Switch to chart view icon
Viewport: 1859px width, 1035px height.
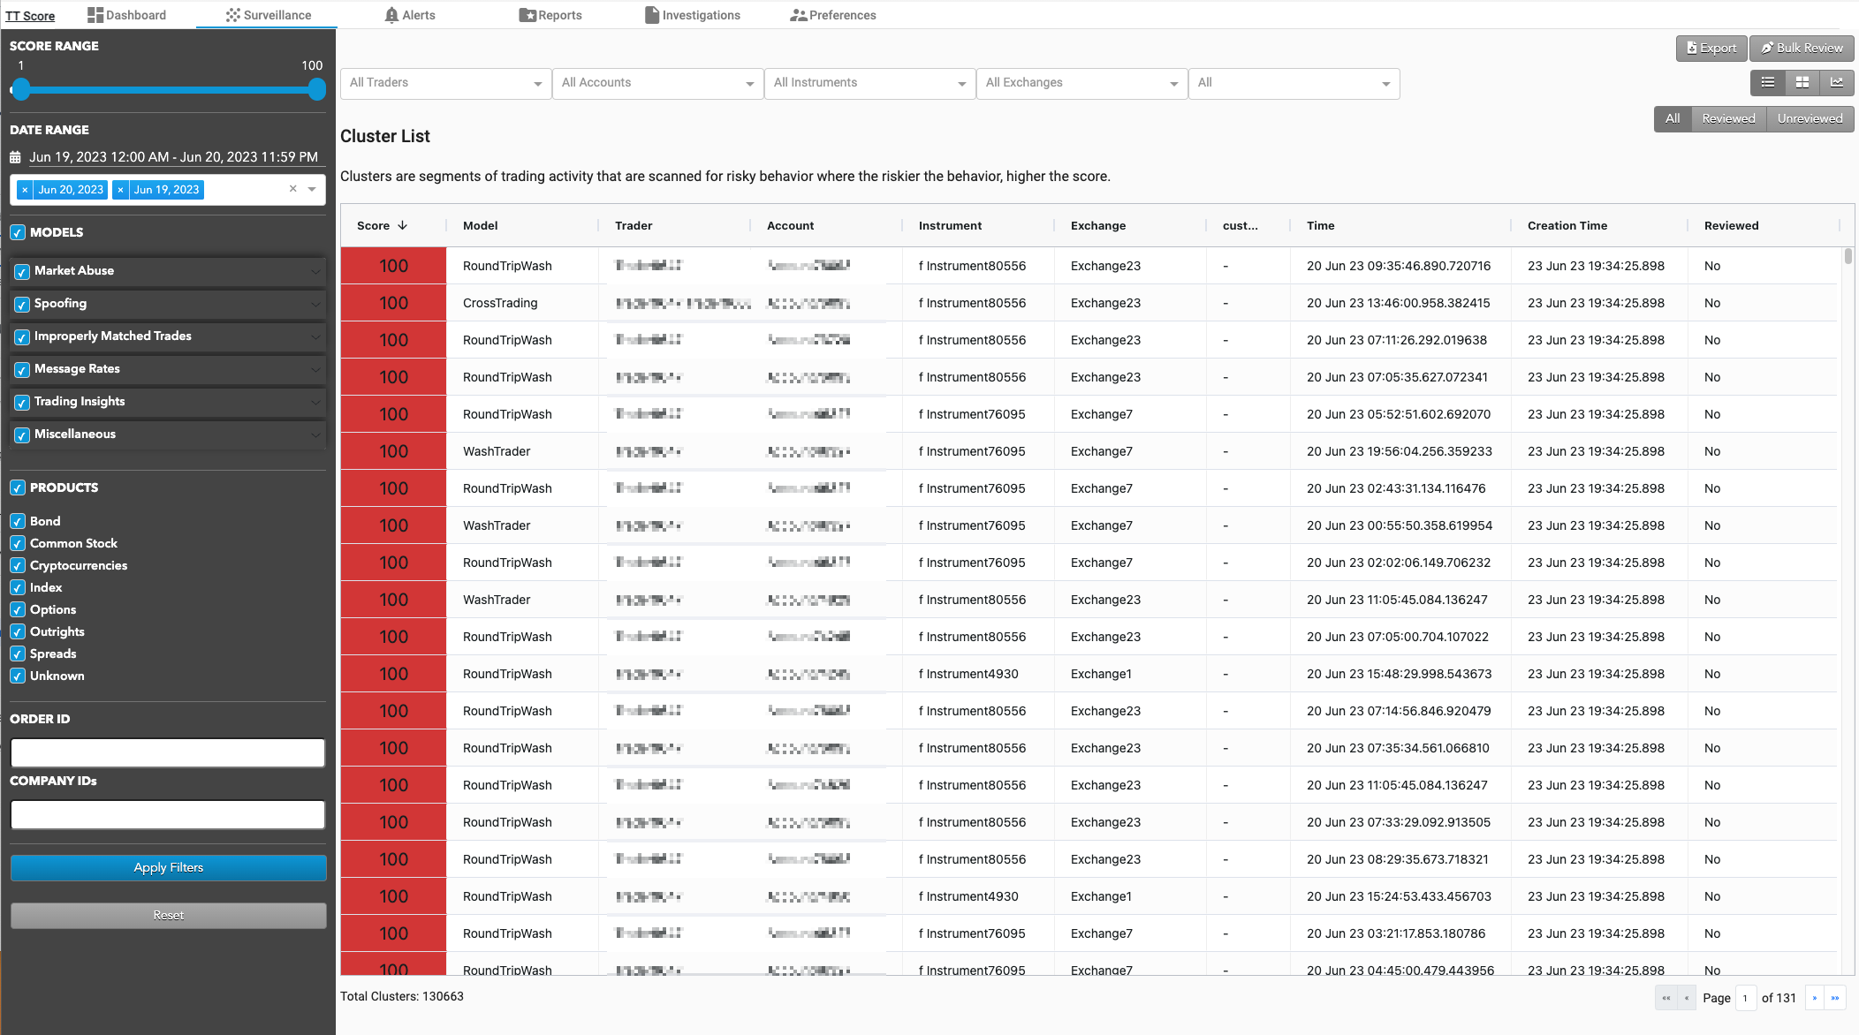point(1837,82)
